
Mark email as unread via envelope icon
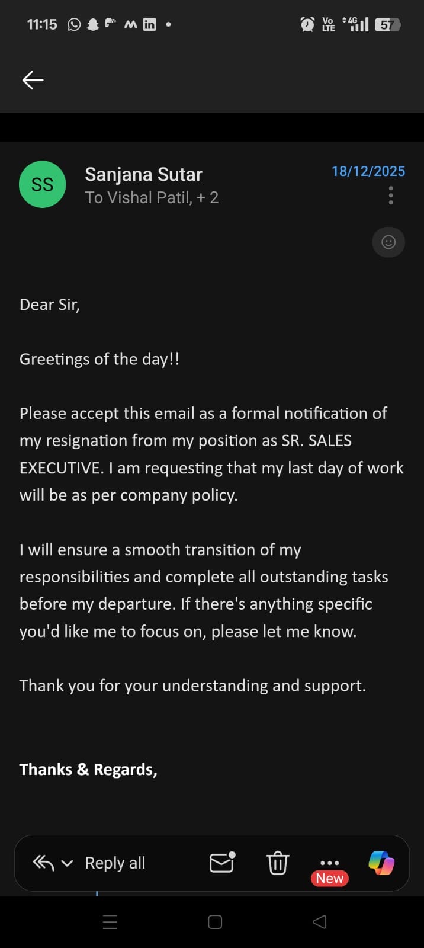(223, 863)
